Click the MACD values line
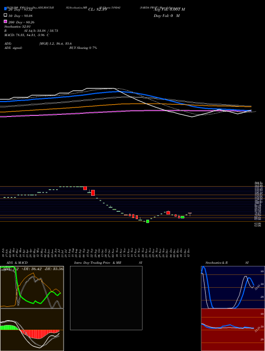Image resolution: width=265 pixels, height=351 pixels. tap(26, 35)
